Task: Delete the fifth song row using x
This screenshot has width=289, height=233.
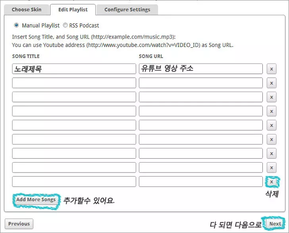Action: (x=272, y=125)
